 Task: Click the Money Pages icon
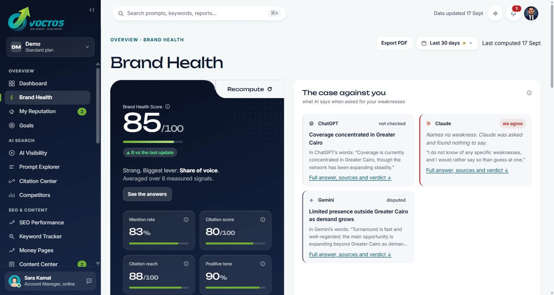point(12,250)
